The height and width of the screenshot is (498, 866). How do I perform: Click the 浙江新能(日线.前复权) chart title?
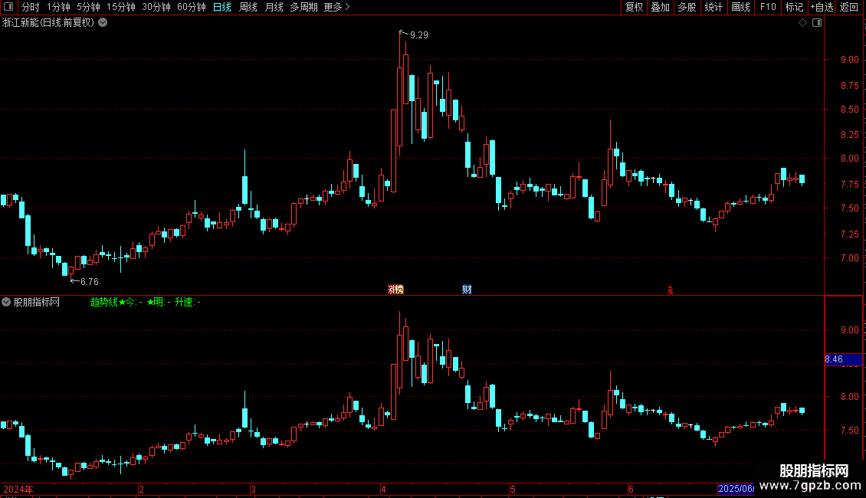tap(48, 23)
